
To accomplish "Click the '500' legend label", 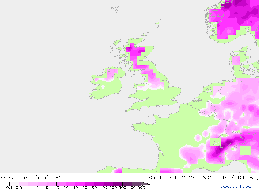I will [x=141, y=187].
